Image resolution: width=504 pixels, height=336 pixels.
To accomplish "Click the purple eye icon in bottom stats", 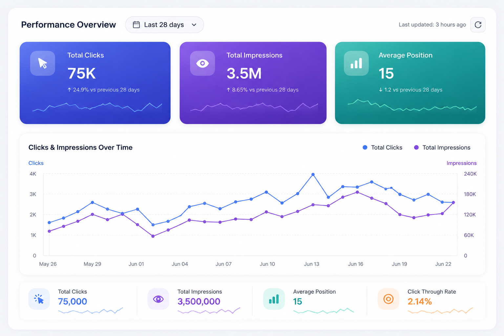I will (158, 299).
